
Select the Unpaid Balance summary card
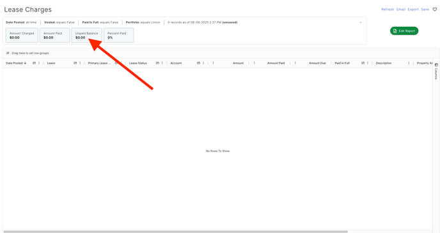(x=87, y=35)
